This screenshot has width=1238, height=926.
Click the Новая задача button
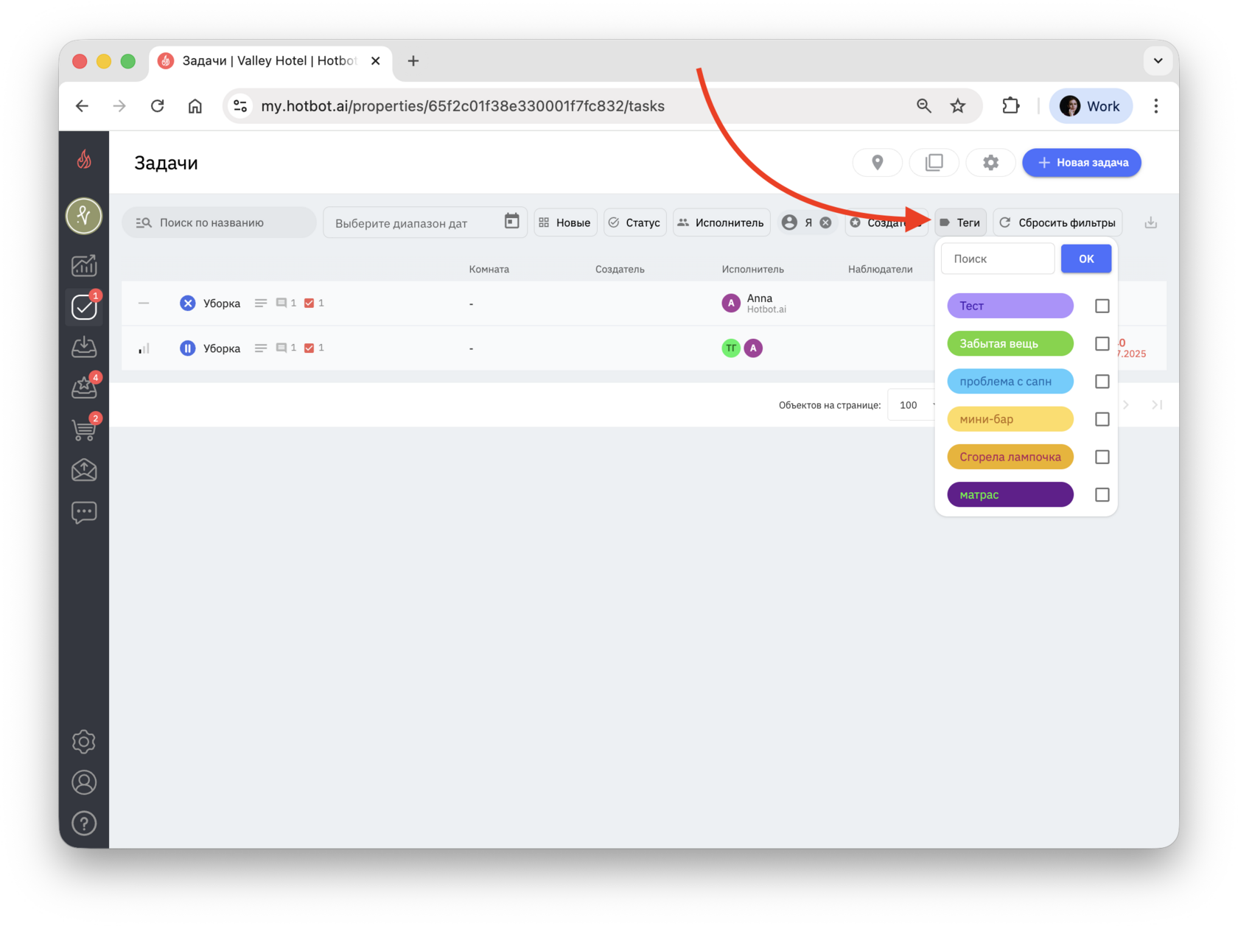(x=1082, y=163)
